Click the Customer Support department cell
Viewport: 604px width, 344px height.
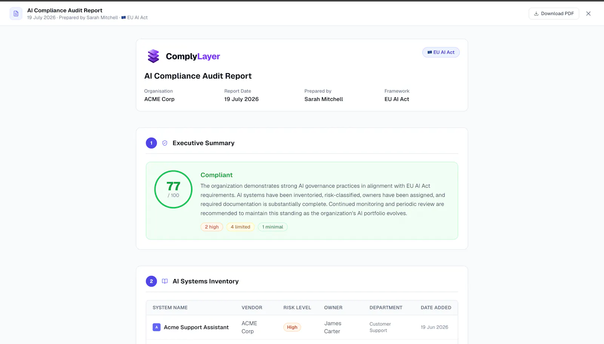pyautogui.click(x=380, y=327)
